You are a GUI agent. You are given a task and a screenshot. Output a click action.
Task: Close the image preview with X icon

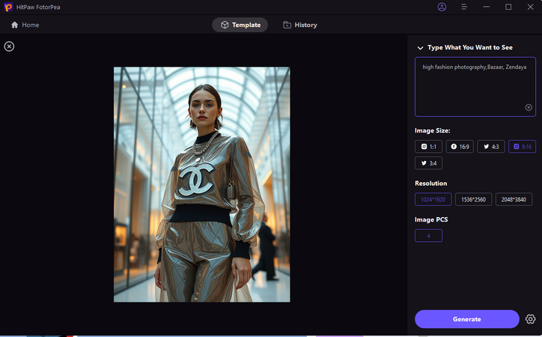click(x=9, y=46)
